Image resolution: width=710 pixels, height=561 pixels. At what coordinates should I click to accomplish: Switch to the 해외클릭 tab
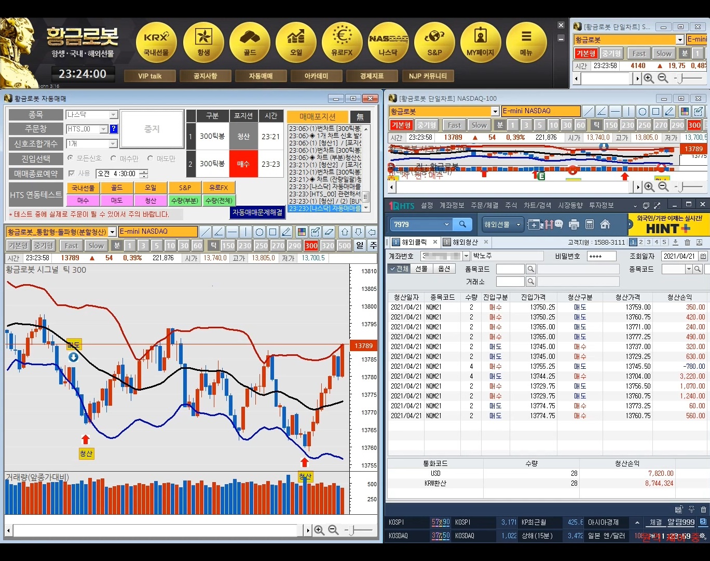tap(414, 242)
